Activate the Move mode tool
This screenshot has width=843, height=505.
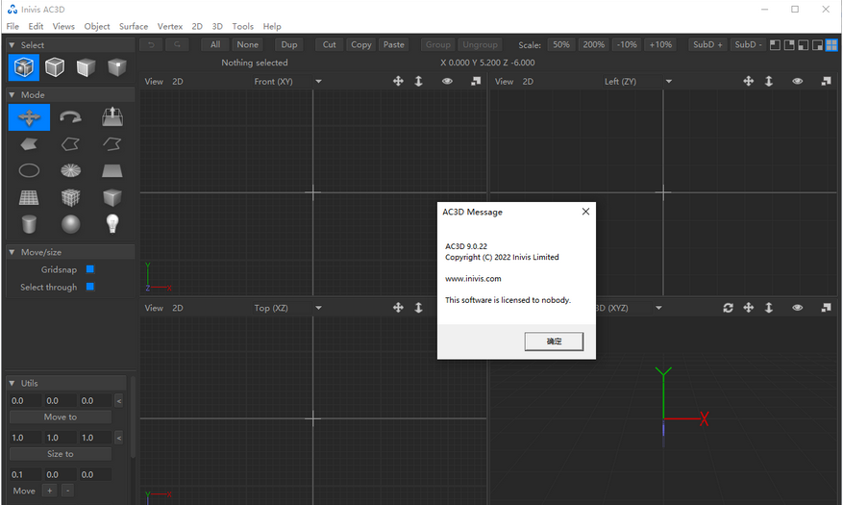29,117
